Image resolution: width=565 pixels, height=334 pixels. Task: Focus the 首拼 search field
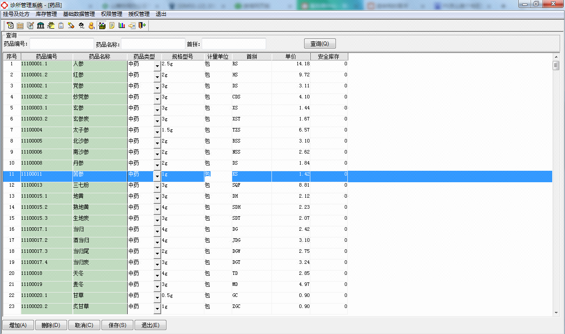click(x=234, y=44)
